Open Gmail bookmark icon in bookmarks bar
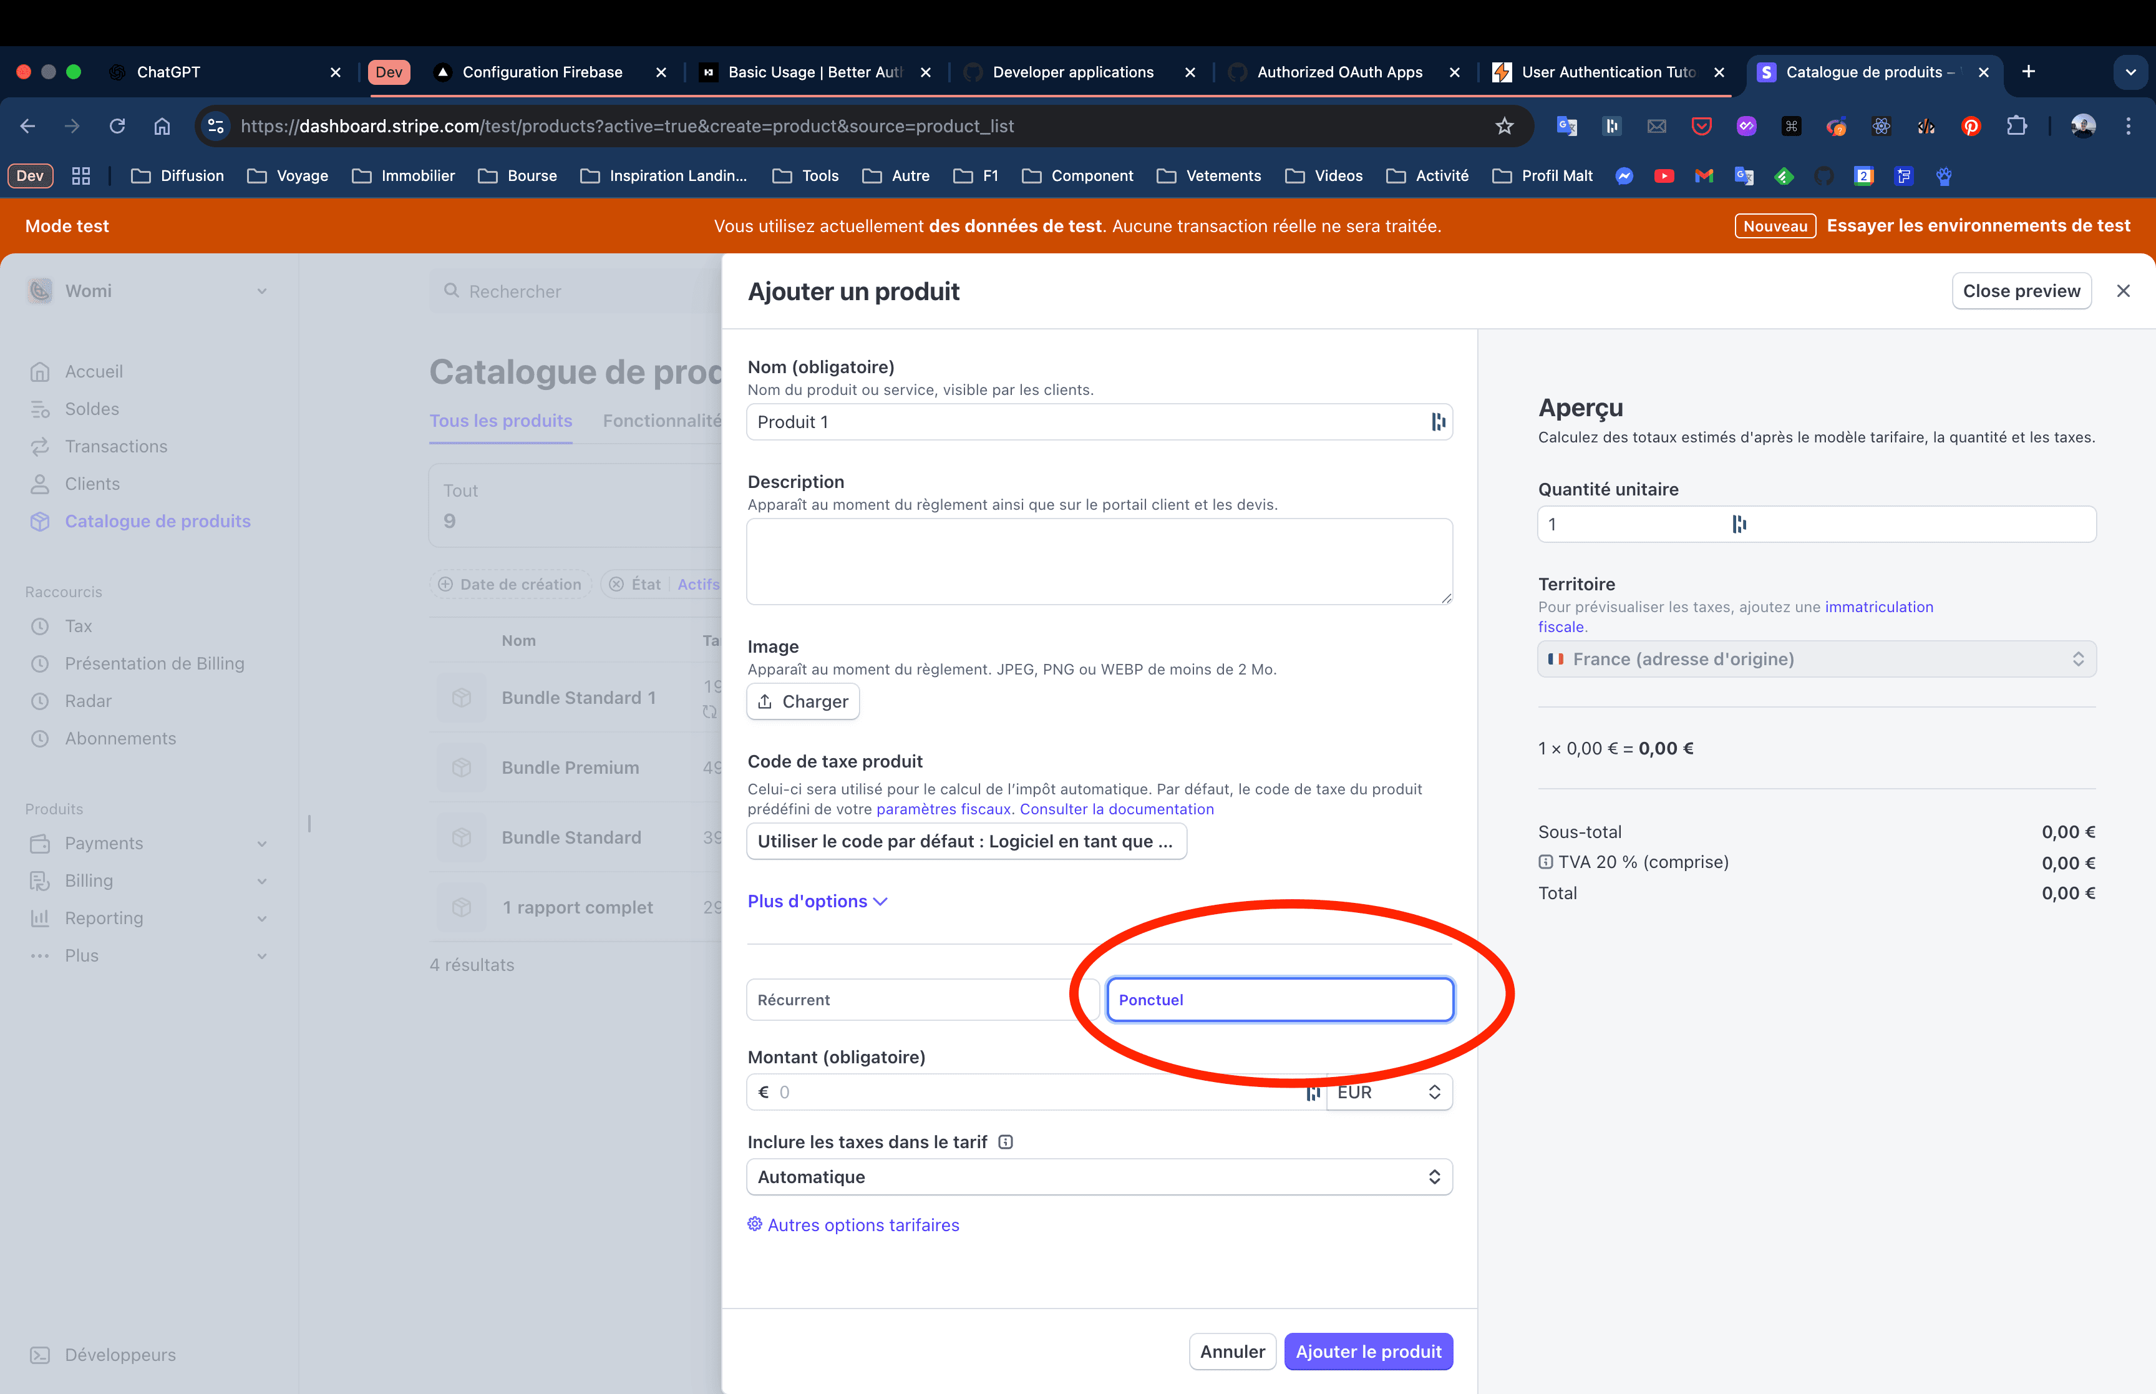This screenshot has width=2156, height=1394. click(1704, 175)
